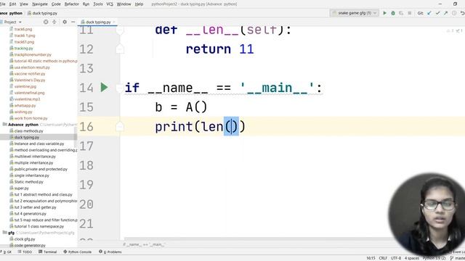This screenshot has height=261, width=465.
Task: Open the Help menu
Action: [x=139, y=4]
